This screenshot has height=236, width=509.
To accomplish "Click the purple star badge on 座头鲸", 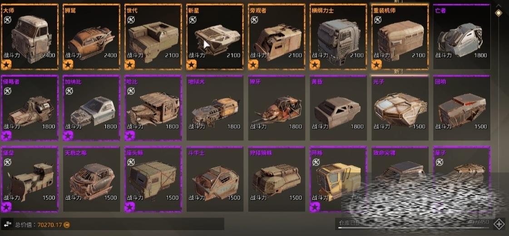I will 129,207.
